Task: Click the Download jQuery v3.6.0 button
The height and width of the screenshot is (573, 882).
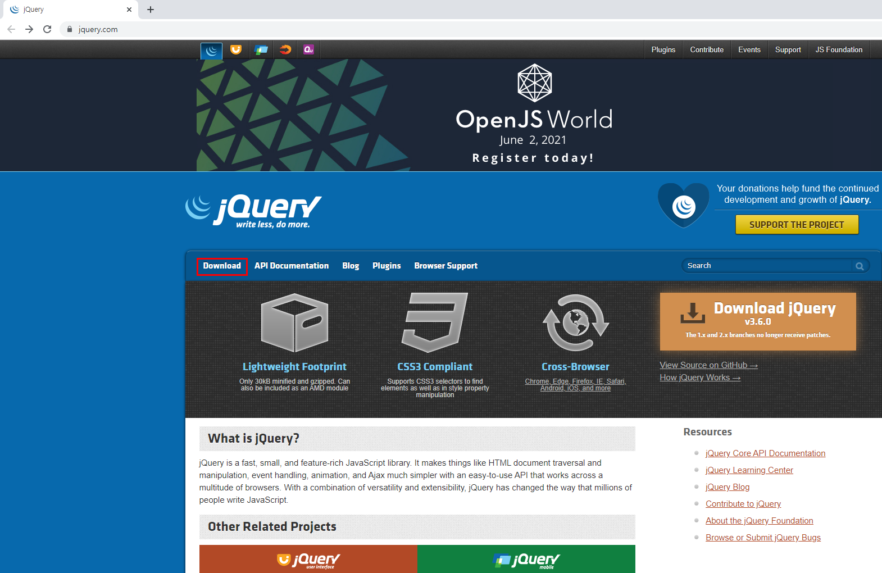Action: pos(758,321)
